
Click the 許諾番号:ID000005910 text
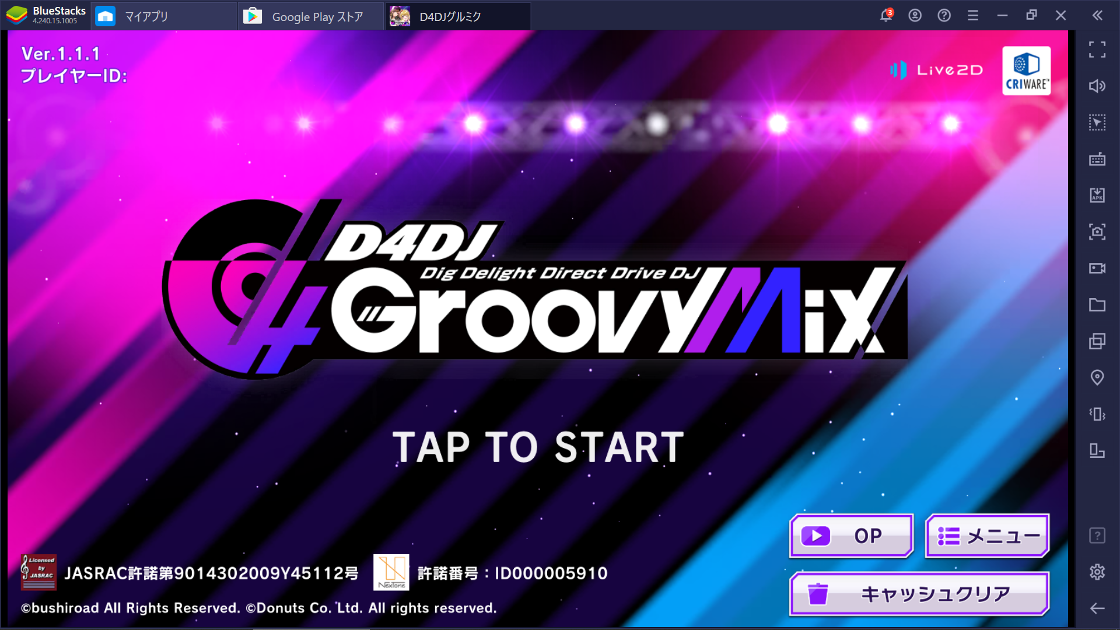click(513, 573)
